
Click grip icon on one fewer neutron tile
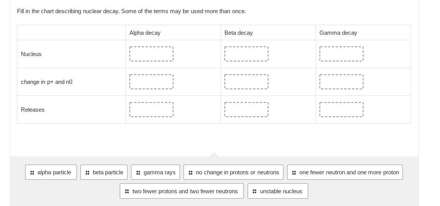pos(294,173)
